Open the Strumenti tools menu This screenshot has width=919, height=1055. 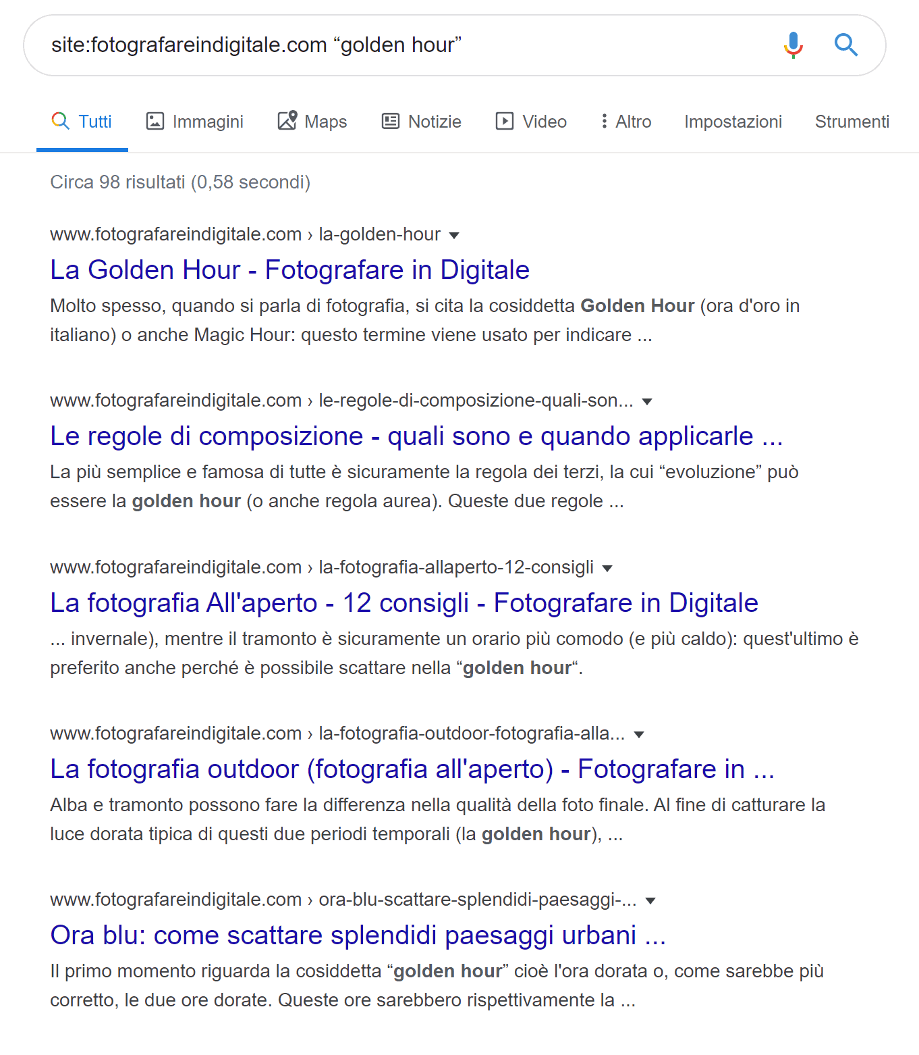click(852, 122)
